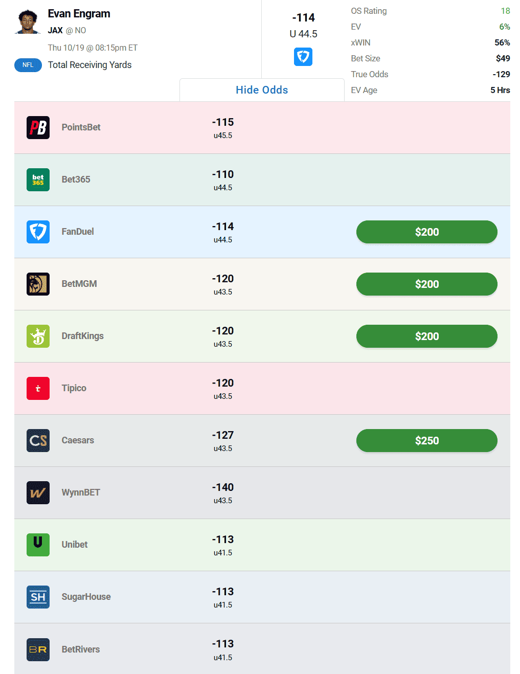The image size is (520, 674).
Task: Click the PointsBet sportsbook logo icon
Action: point(38,128)
